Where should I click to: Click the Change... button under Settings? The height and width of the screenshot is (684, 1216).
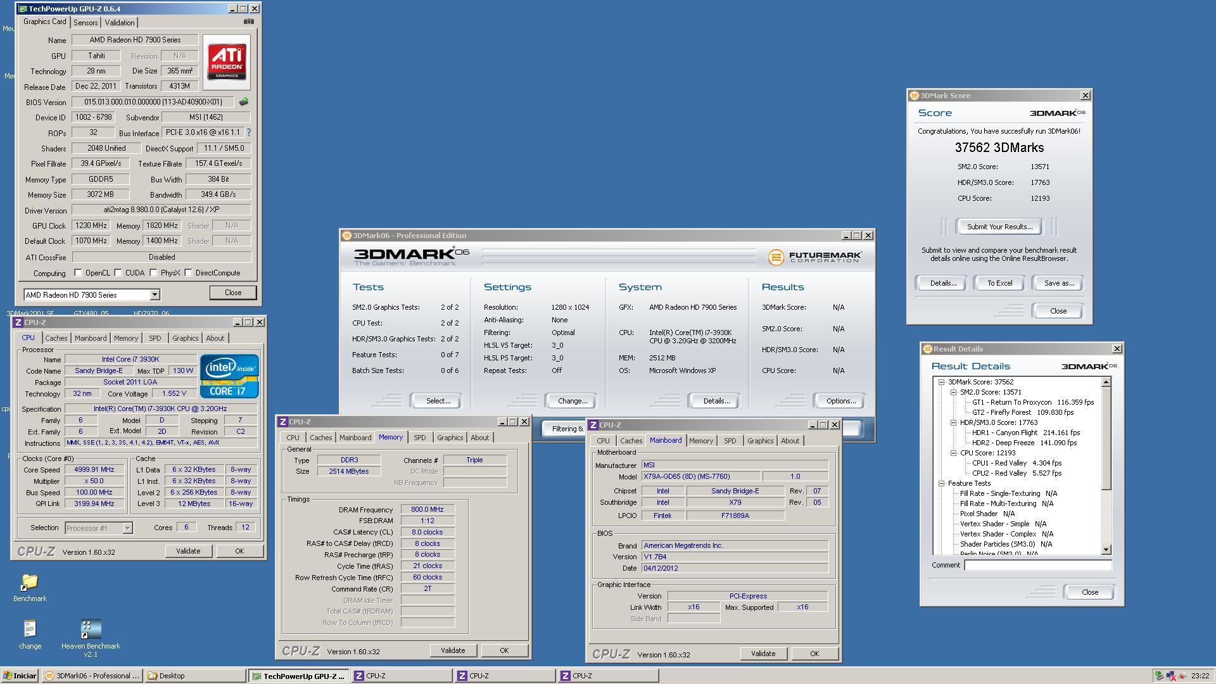(x=572, y=401)
